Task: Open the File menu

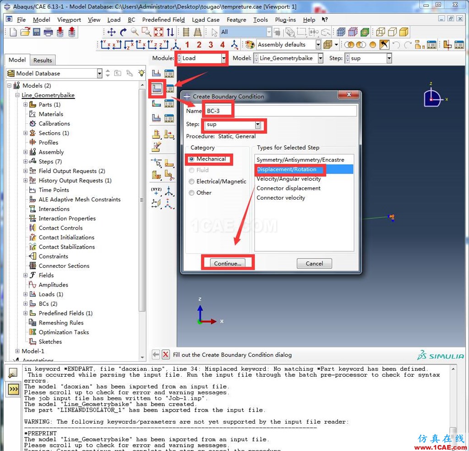Action: pyautogui.click(x=21, y=20)
